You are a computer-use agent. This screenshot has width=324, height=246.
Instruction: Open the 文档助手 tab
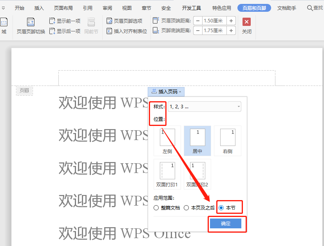(x=287, y=8)
